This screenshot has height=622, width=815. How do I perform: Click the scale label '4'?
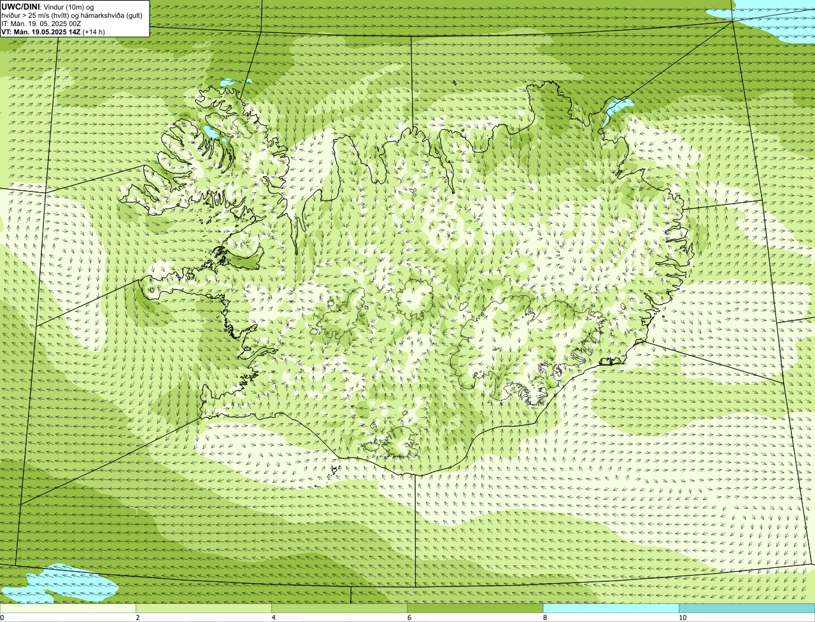273,618
